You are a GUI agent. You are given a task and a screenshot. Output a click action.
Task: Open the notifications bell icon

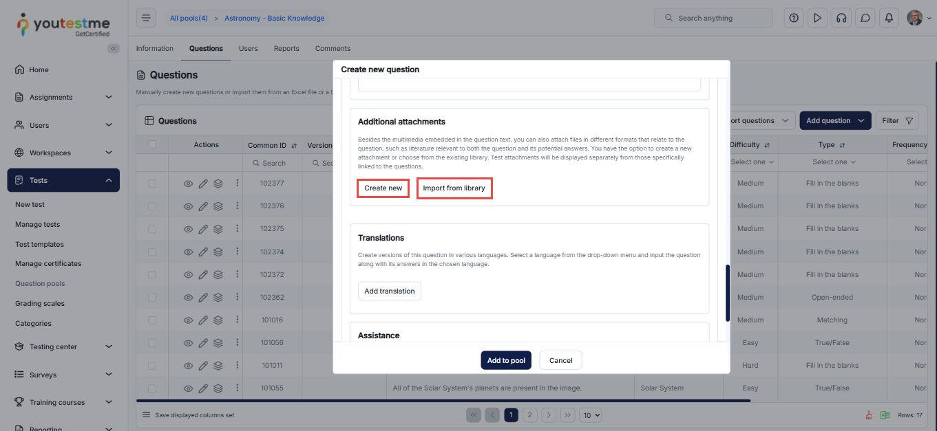(x=889, y=18)
